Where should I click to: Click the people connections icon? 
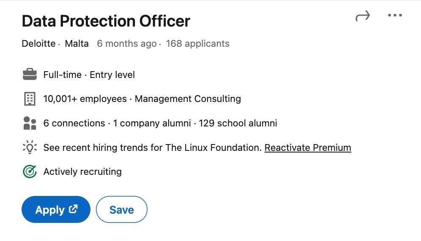(x=30, y=123)
